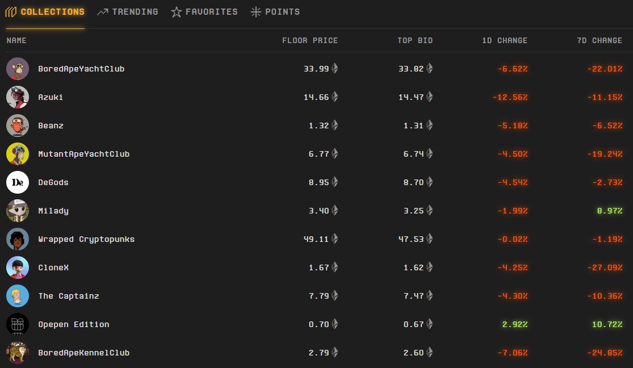The width and height of the screenshot is (633, 368).
Task: Click MutantApeYachtClub top bid 6.74
Action: tap(414, 154)
